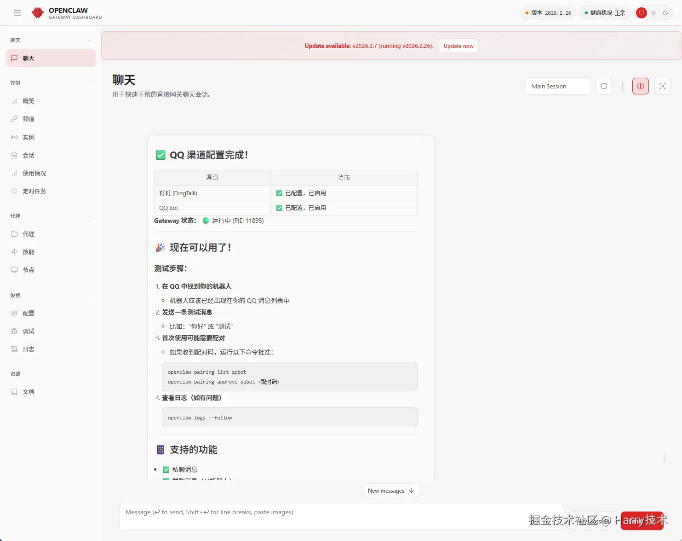The image size is (682, 541).
Task: Open the 技能 (Skills) section in the sidebar
Action: tap(28, 252)
